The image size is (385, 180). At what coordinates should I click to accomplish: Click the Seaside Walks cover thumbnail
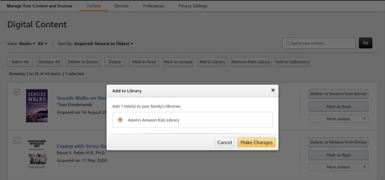(x=37, y=106)
